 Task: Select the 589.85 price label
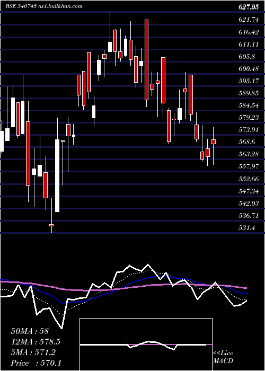tap(249, 93)
